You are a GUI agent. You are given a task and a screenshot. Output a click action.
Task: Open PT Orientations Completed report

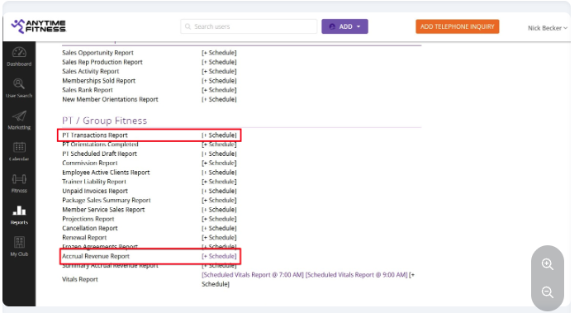pos(100,144)
